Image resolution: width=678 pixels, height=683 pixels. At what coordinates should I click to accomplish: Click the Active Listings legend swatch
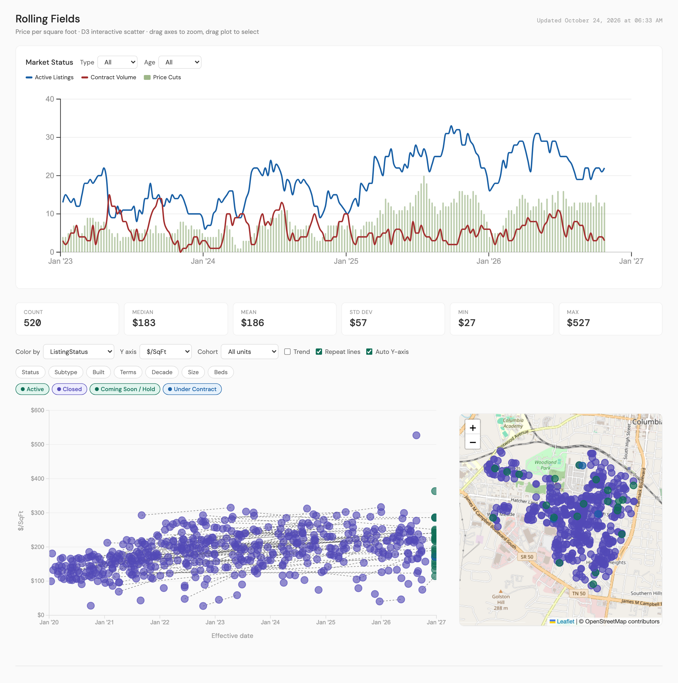click(29, 77)
